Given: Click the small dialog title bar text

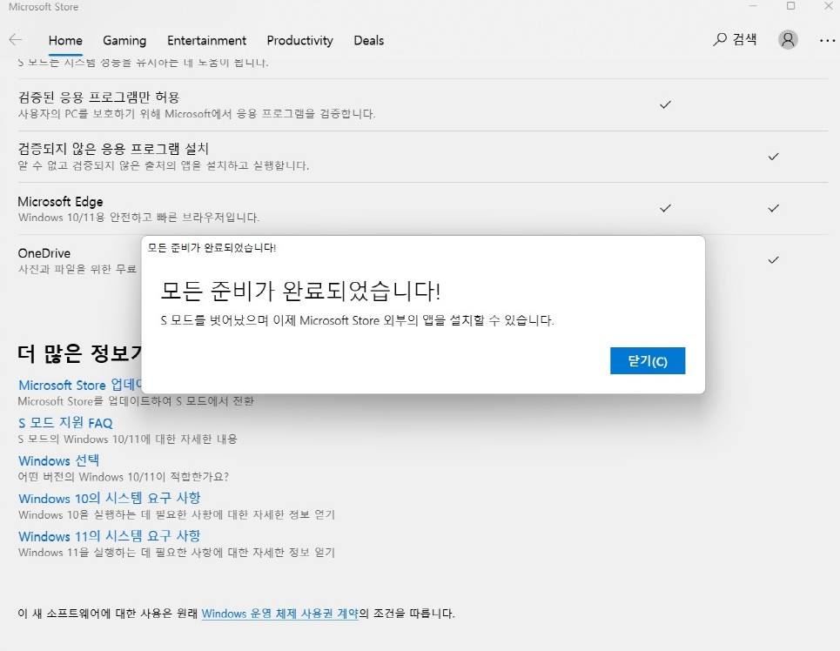Looking at the screenshot, I should tap(212, 247).
